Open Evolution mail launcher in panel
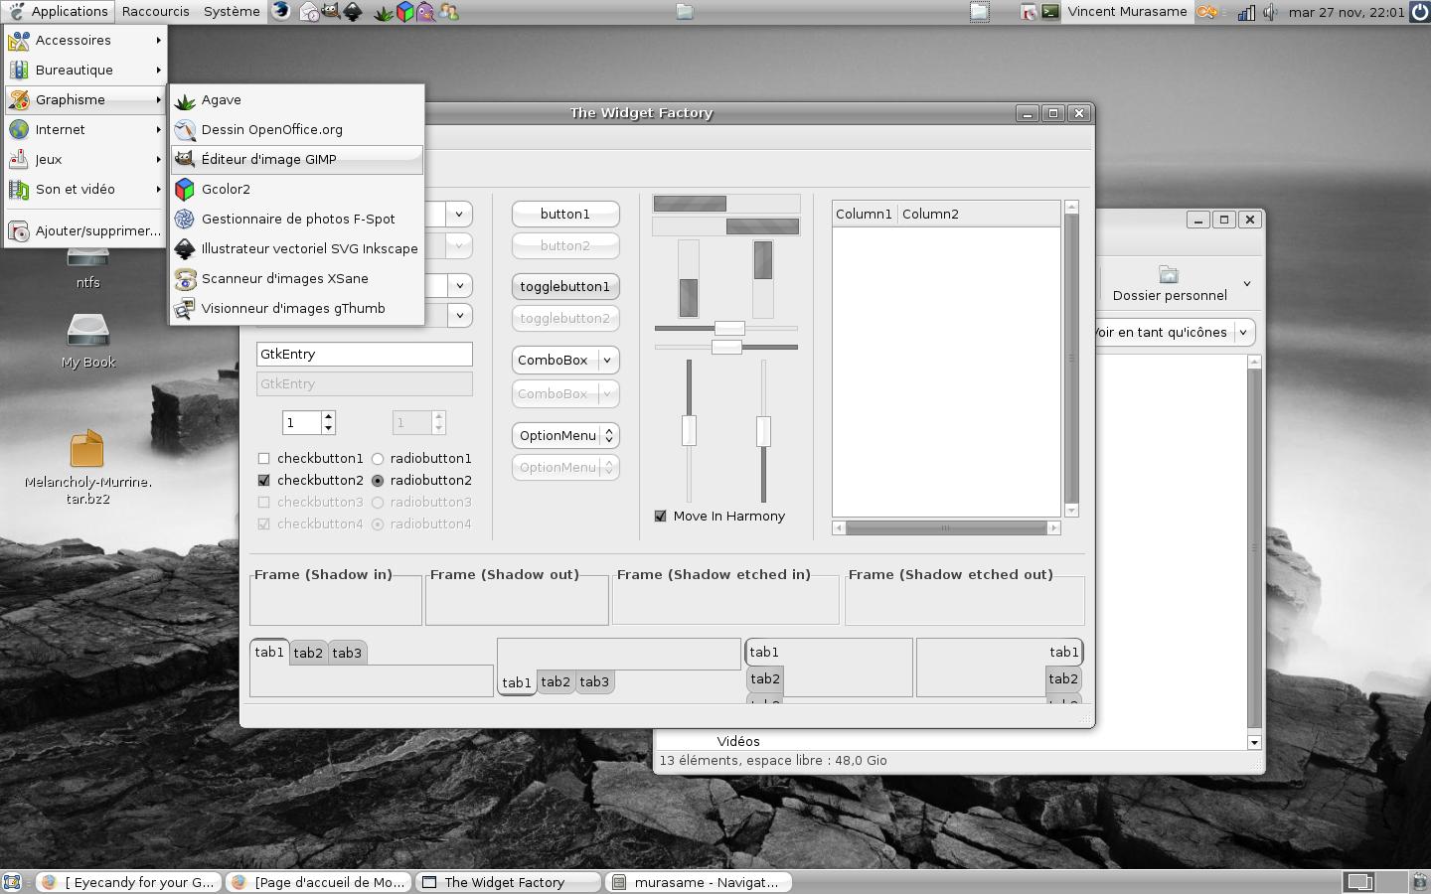 pyautogui.click(x=309, y=12)
